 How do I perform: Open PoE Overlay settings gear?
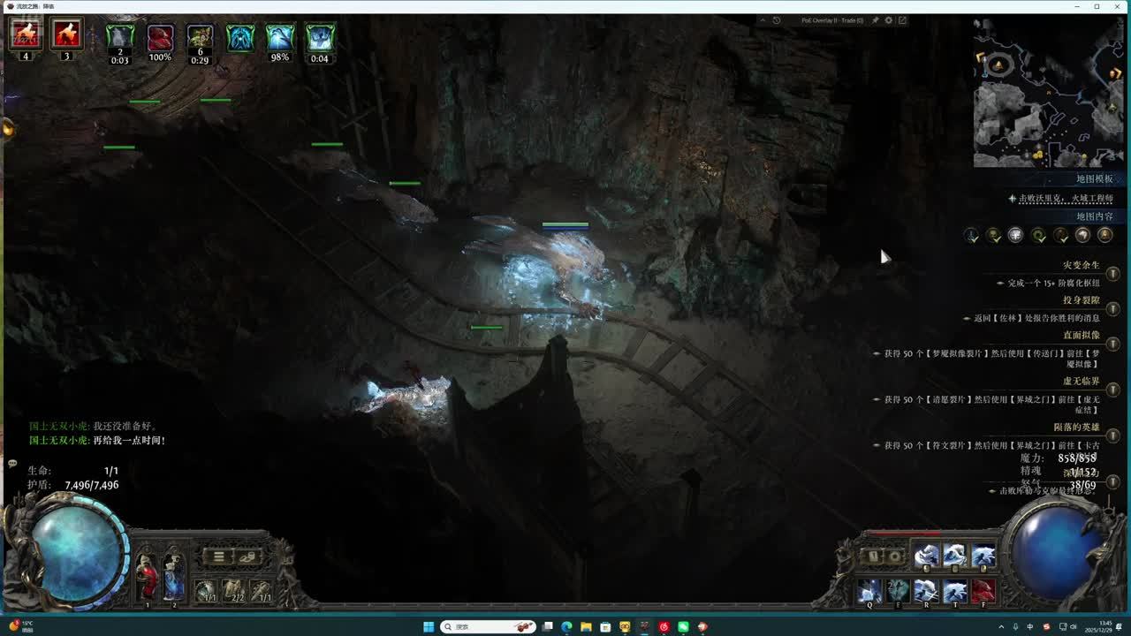tap(889, 20)
